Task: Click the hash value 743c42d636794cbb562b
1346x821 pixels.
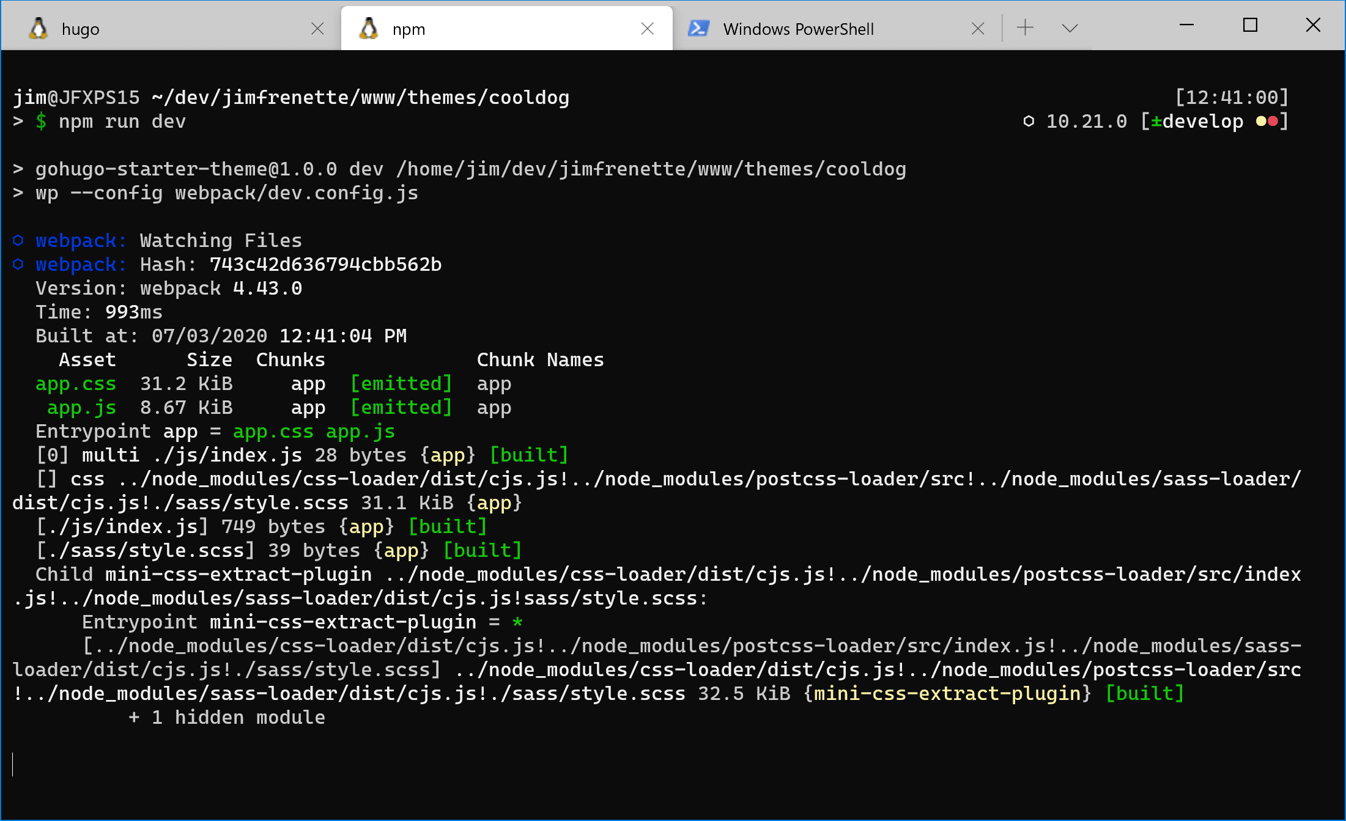Action: pyautogui.click(x=326, y=265)
